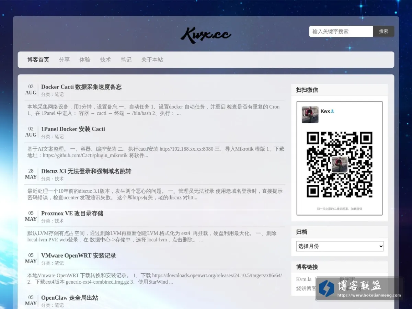412x309 pixels.
Task: Open post 'Docker Cacti 数据采集速度备忘'
Action: [x=81, y=87]
